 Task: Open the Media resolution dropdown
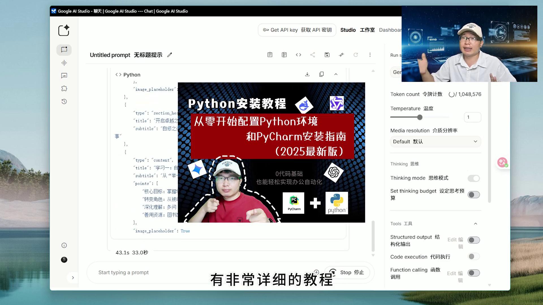click(x=435, y=141)
